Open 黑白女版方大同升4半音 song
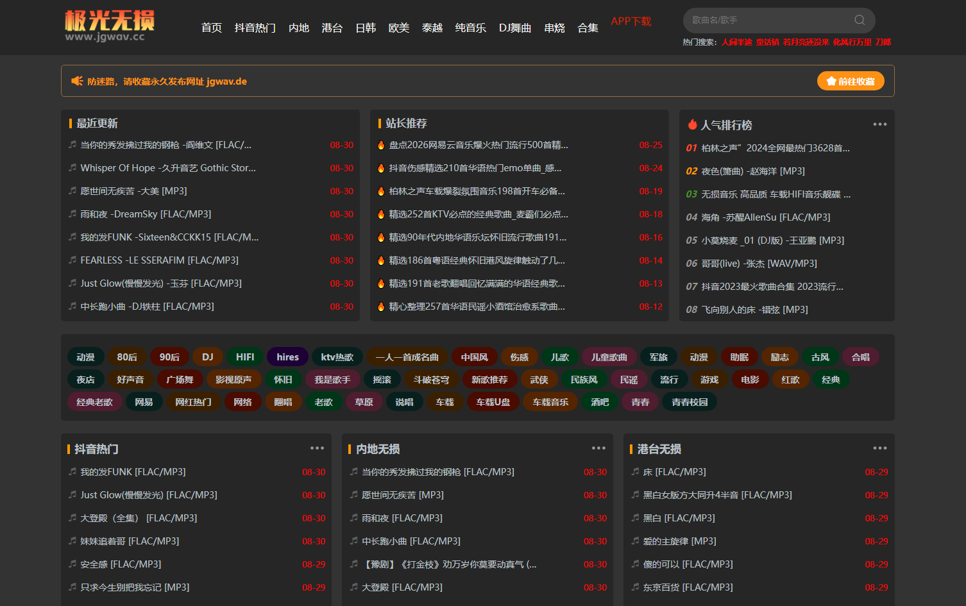 click(x=718, y=495)
